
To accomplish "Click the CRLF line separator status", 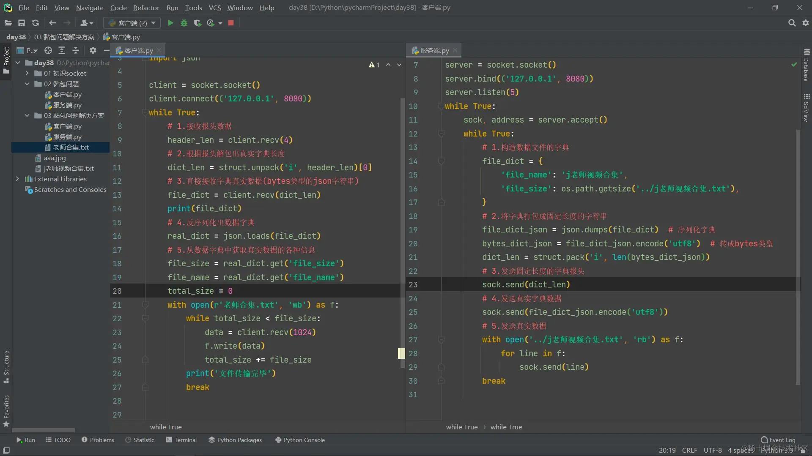I will pos(689,451).
